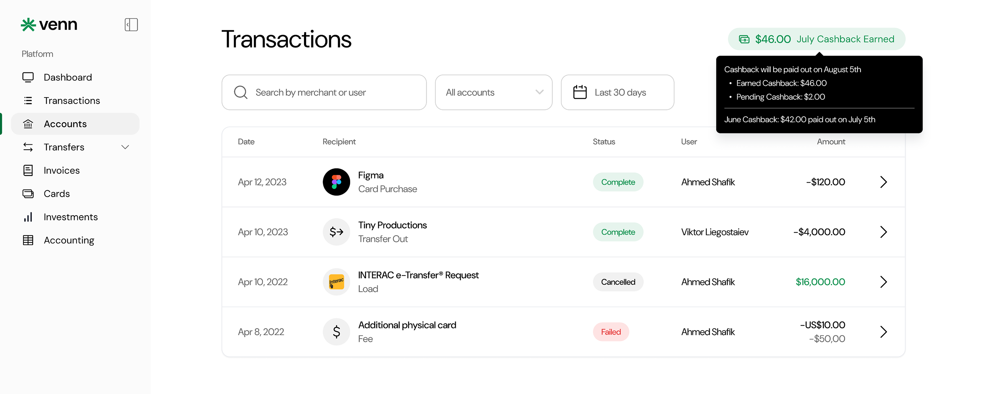
Task: Expand the Transfers submenu chevron
Action: coord(125,147)
